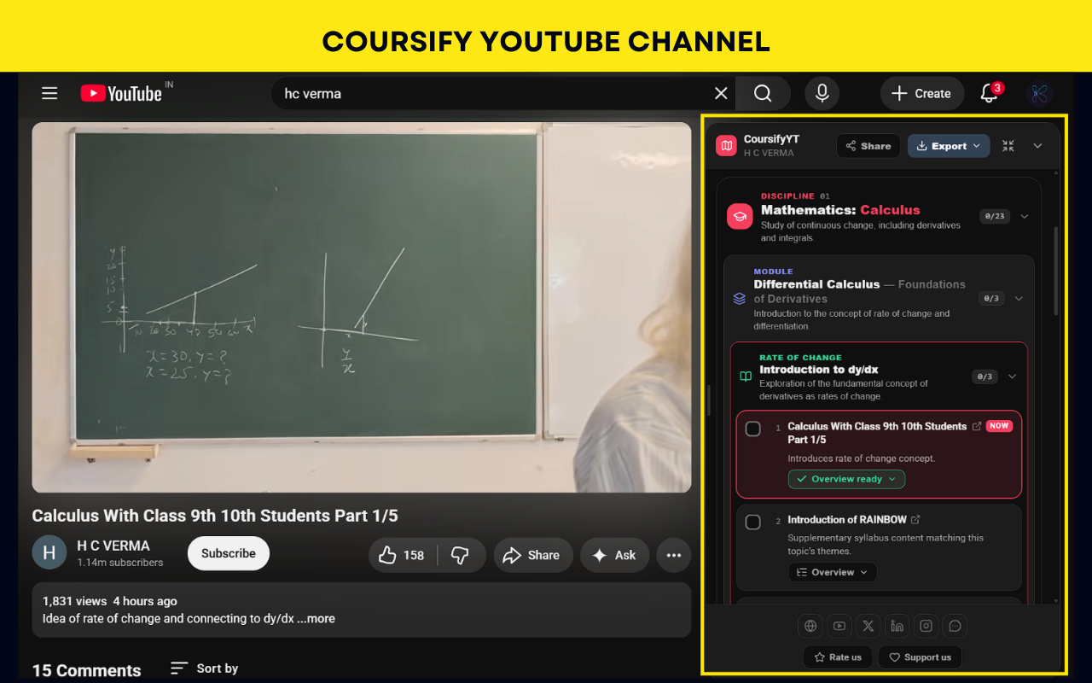Click the Support us button

coord(921,657)
